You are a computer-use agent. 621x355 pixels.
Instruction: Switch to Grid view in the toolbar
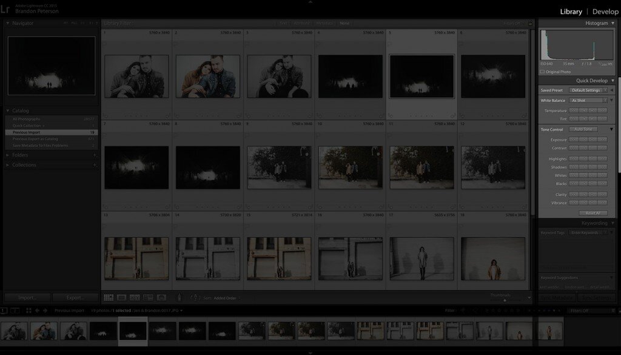[109, 297]
